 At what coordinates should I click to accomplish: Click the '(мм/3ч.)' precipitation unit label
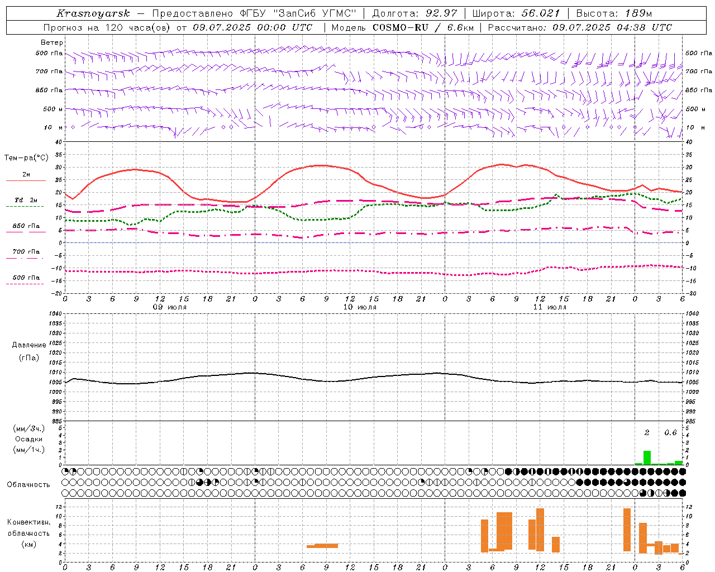coord(29,428)
